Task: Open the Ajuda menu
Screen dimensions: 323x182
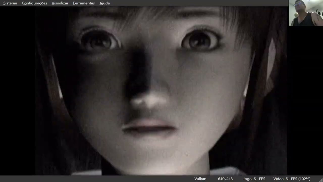Action: click(x=104, y=3)
